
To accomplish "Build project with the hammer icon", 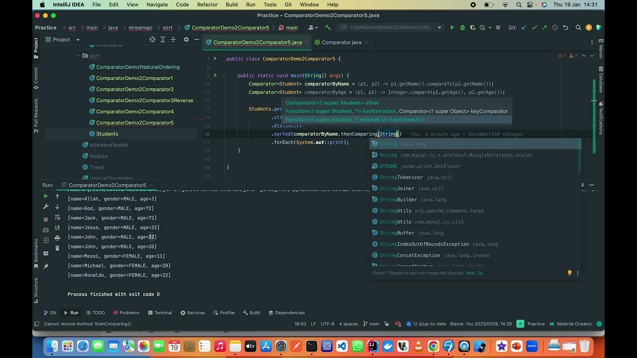I will pos(327,28).
